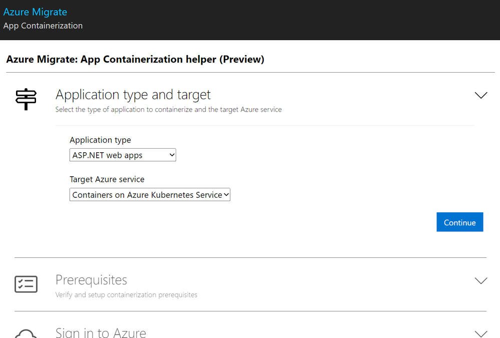This screenshot has width=500, height=338.
Task: Click the Application type field label
Action: [100, 140]
